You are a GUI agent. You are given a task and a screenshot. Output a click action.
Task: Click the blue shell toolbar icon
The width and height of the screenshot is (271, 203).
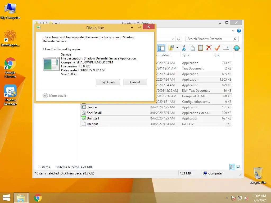pos(236,48)
